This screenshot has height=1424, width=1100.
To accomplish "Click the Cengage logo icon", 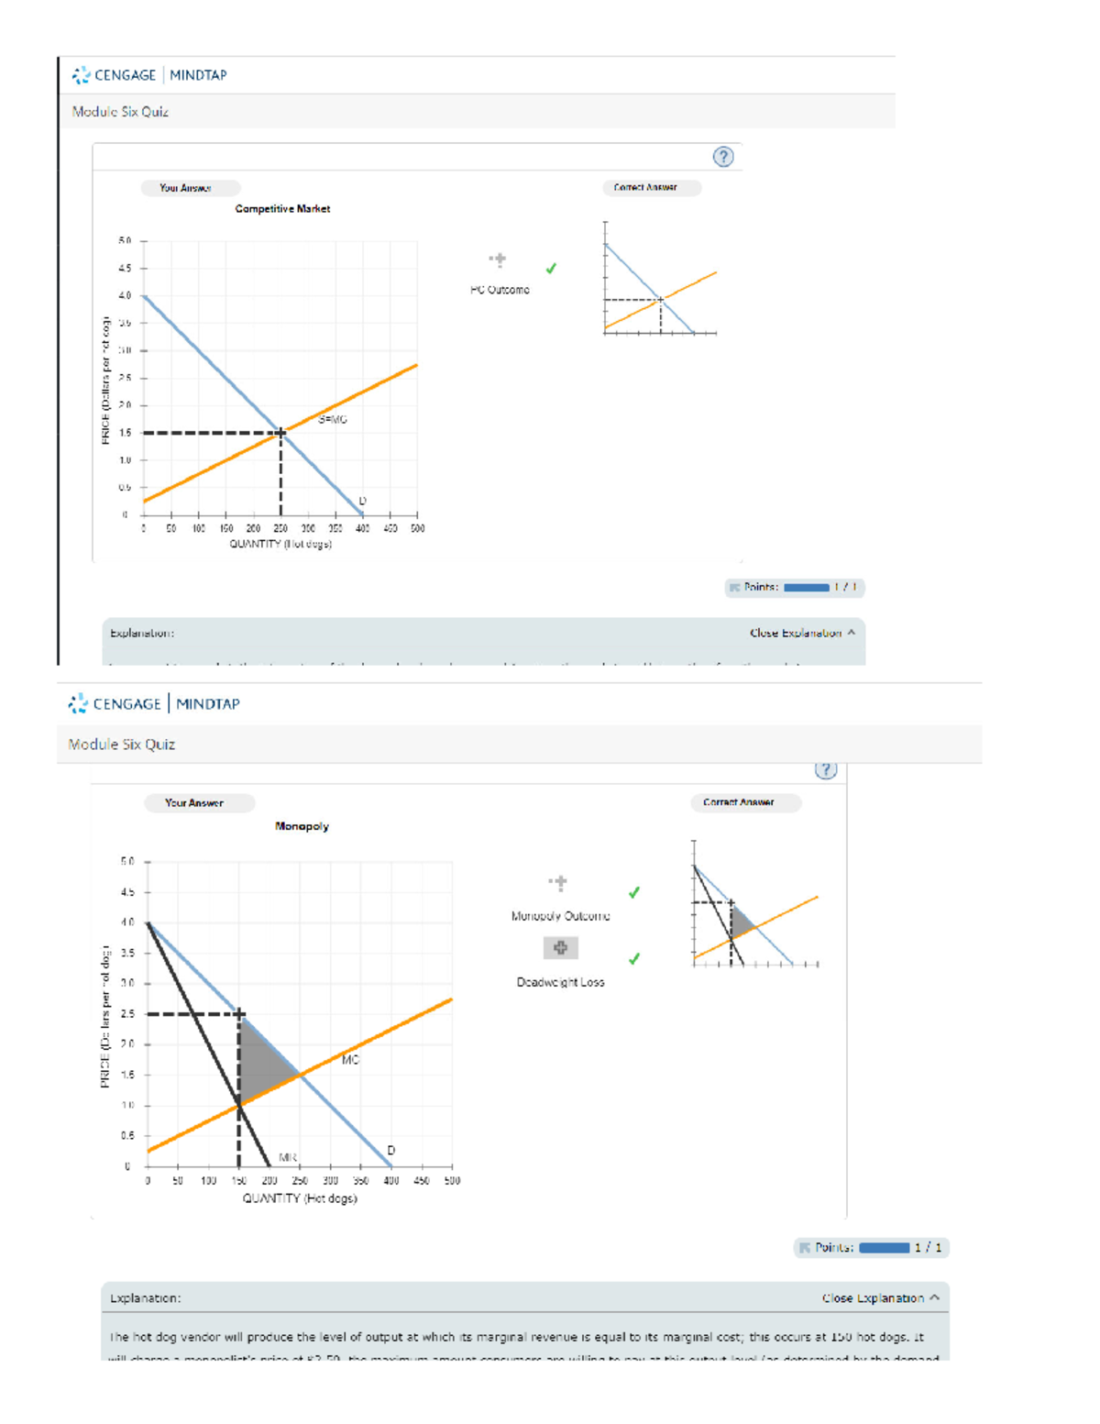I will [79, 75].
